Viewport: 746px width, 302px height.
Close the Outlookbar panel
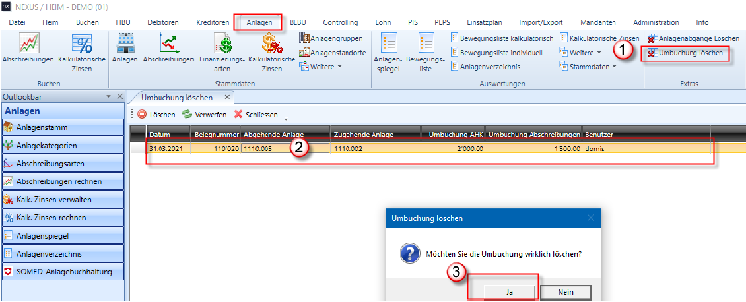(x=119, y=97)
